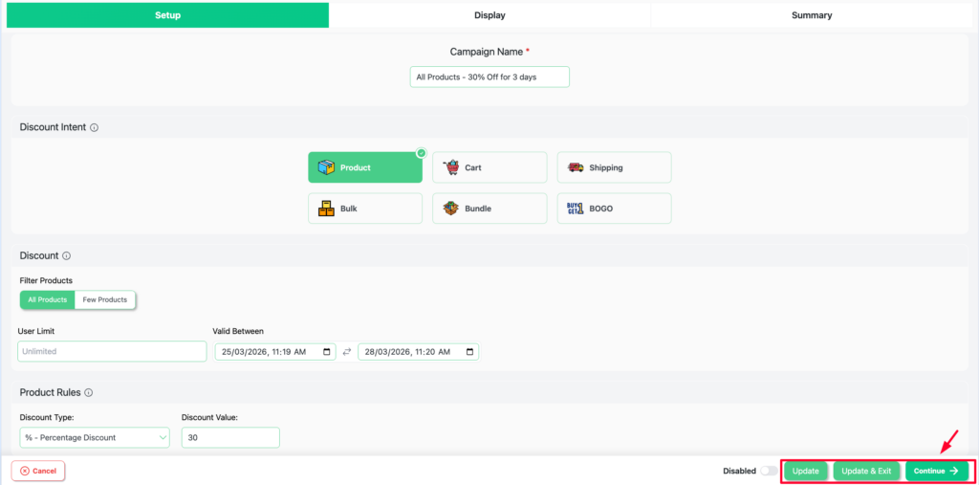
Task: Show Discount Intent info tooltip icon
Action: point(95,127)
